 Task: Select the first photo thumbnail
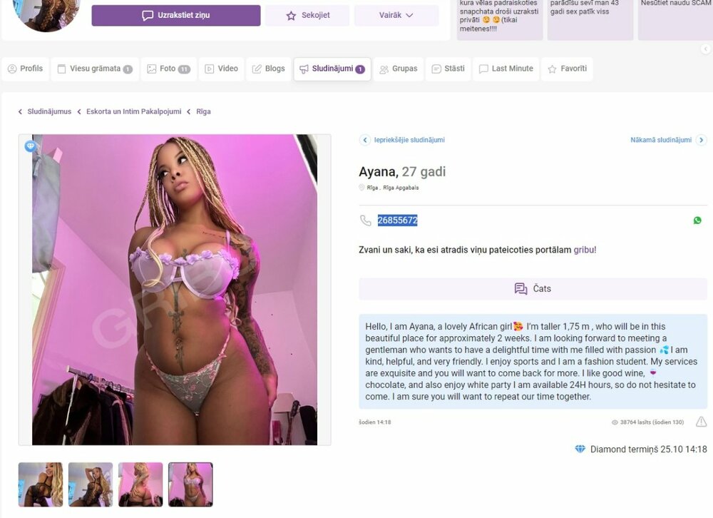coord(41,484)
